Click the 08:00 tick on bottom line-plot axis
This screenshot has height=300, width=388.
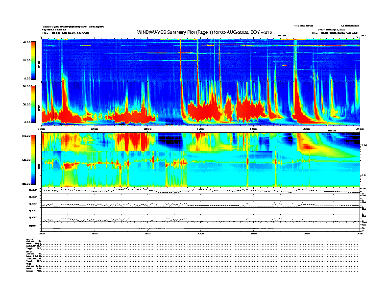(147, 233)
